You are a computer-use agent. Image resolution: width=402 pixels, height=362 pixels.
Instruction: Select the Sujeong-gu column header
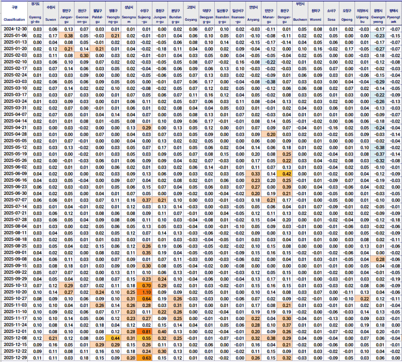pos(144,13)
